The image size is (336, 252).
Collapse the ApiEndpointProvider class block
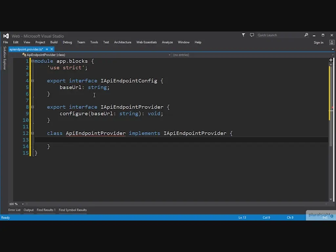[32, 133]
